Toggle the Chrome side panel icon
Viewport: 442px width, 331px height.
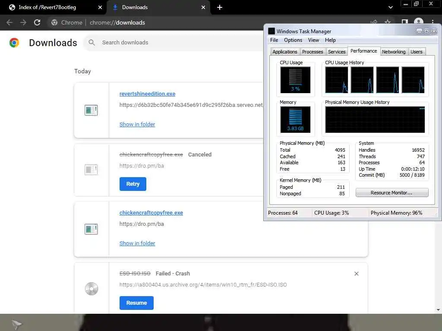tap(405, 22)
